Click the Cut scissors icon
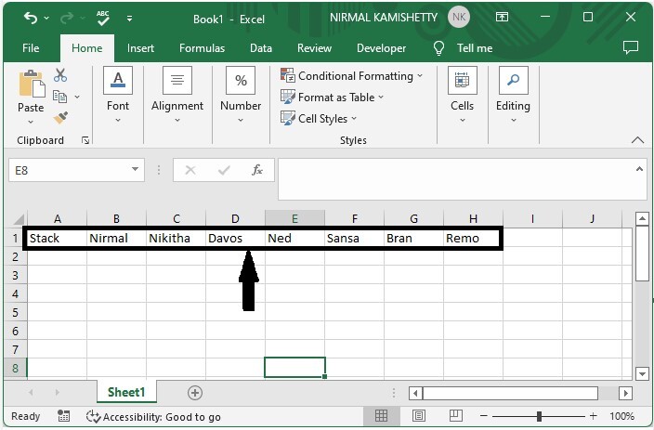Image resolution: width=654 pixels, height=430 pixels. (x=60, y=75)
